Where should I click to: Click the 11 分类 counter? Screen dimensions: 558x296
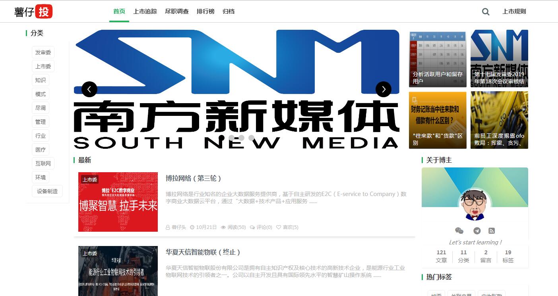(x=463, y=256)
